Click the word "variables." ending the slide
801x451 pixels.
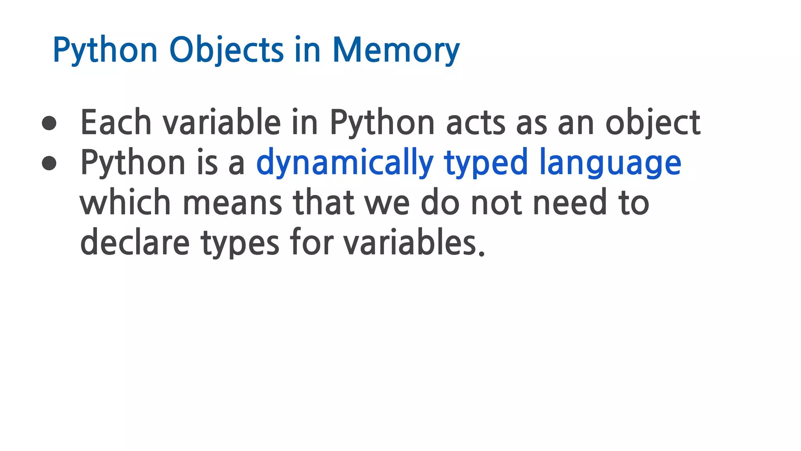coord(414,243)
